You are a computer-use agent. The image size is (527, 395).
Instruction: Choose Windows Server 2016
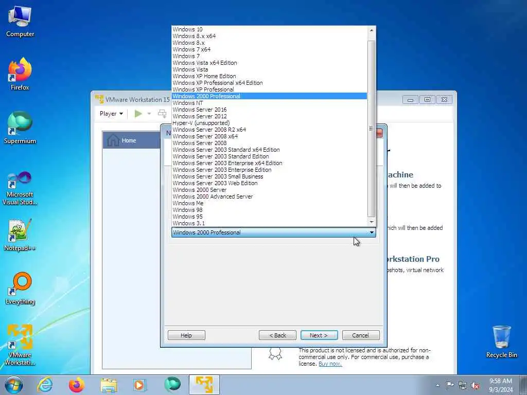pyautogui.click(x=269, y=110)
